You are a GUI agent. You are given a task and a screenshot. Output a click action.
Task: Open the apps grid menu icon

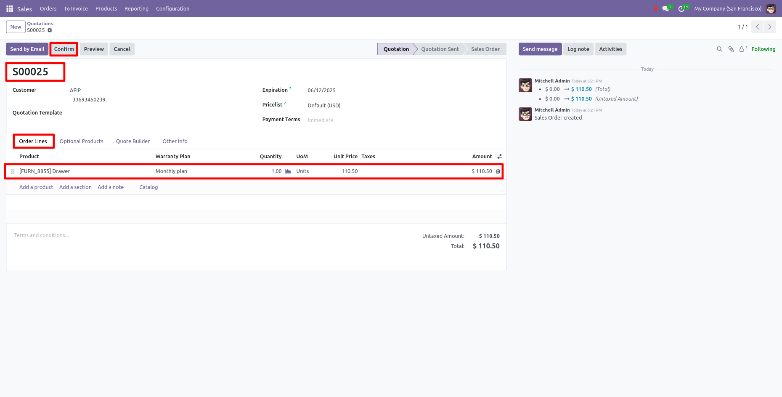(x=10, y=8)
